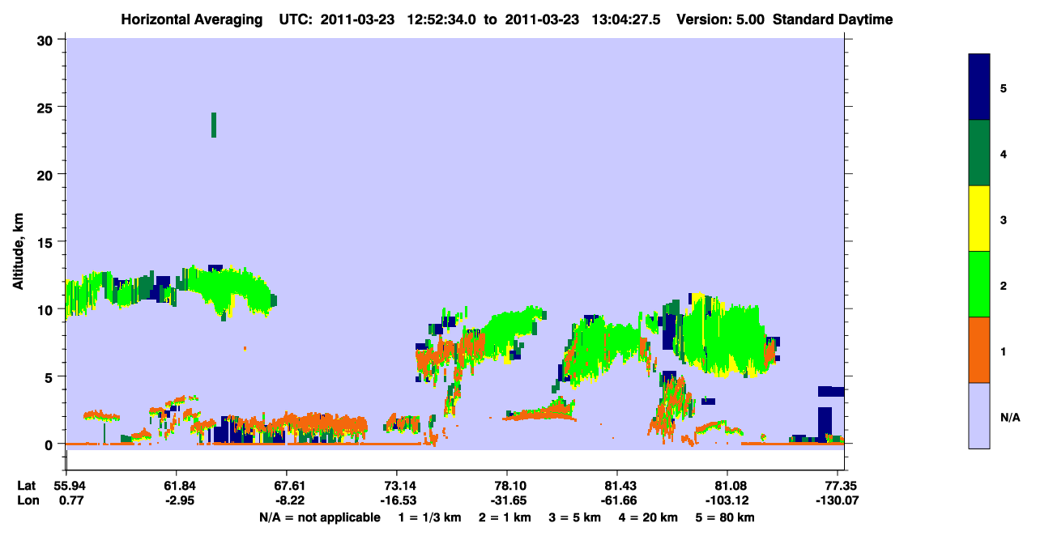Click the orange colorbar segment labeled 1
The image size is (1053, 540).
coord(979,350)
